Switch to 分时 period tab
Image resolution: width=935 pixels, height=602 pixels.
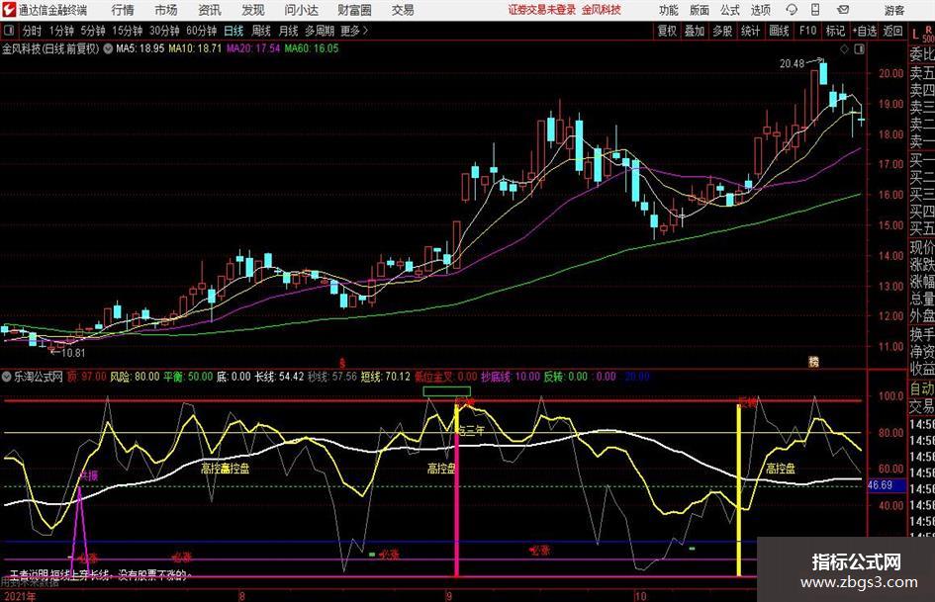32,31
